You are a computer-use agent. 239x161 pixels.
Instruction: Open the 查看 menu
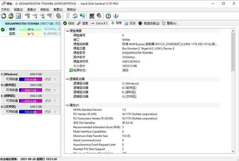[x=31, y=10]
